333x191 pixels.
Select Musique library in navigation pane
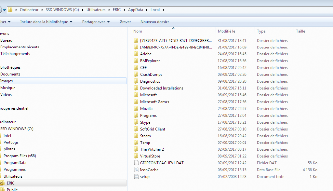[8, 88]
